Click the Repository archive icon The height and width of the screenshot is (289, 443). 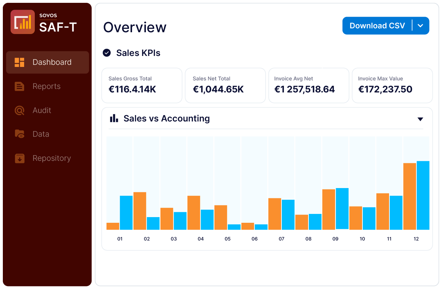coord(20,158)
